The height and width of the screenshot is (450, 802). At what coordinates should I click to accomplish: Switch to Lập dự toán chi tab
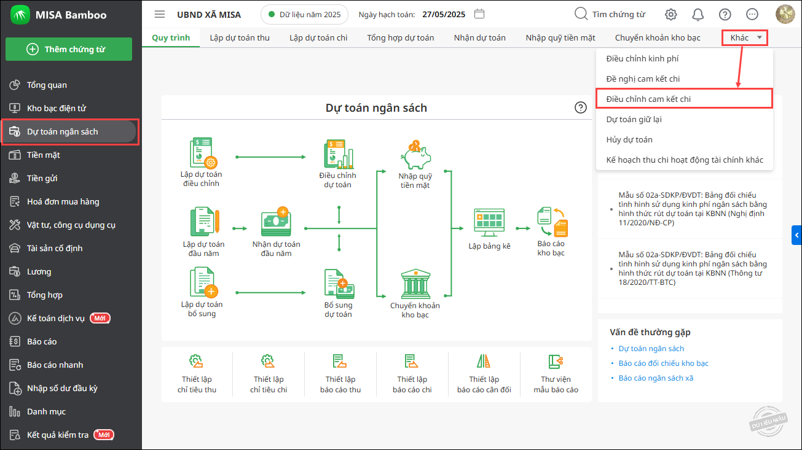[x=318, y=37]
